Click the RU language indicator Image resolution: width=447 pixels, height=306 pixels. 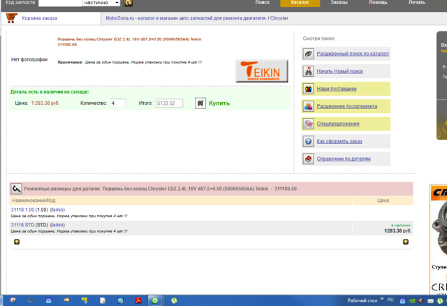(390, 300)
